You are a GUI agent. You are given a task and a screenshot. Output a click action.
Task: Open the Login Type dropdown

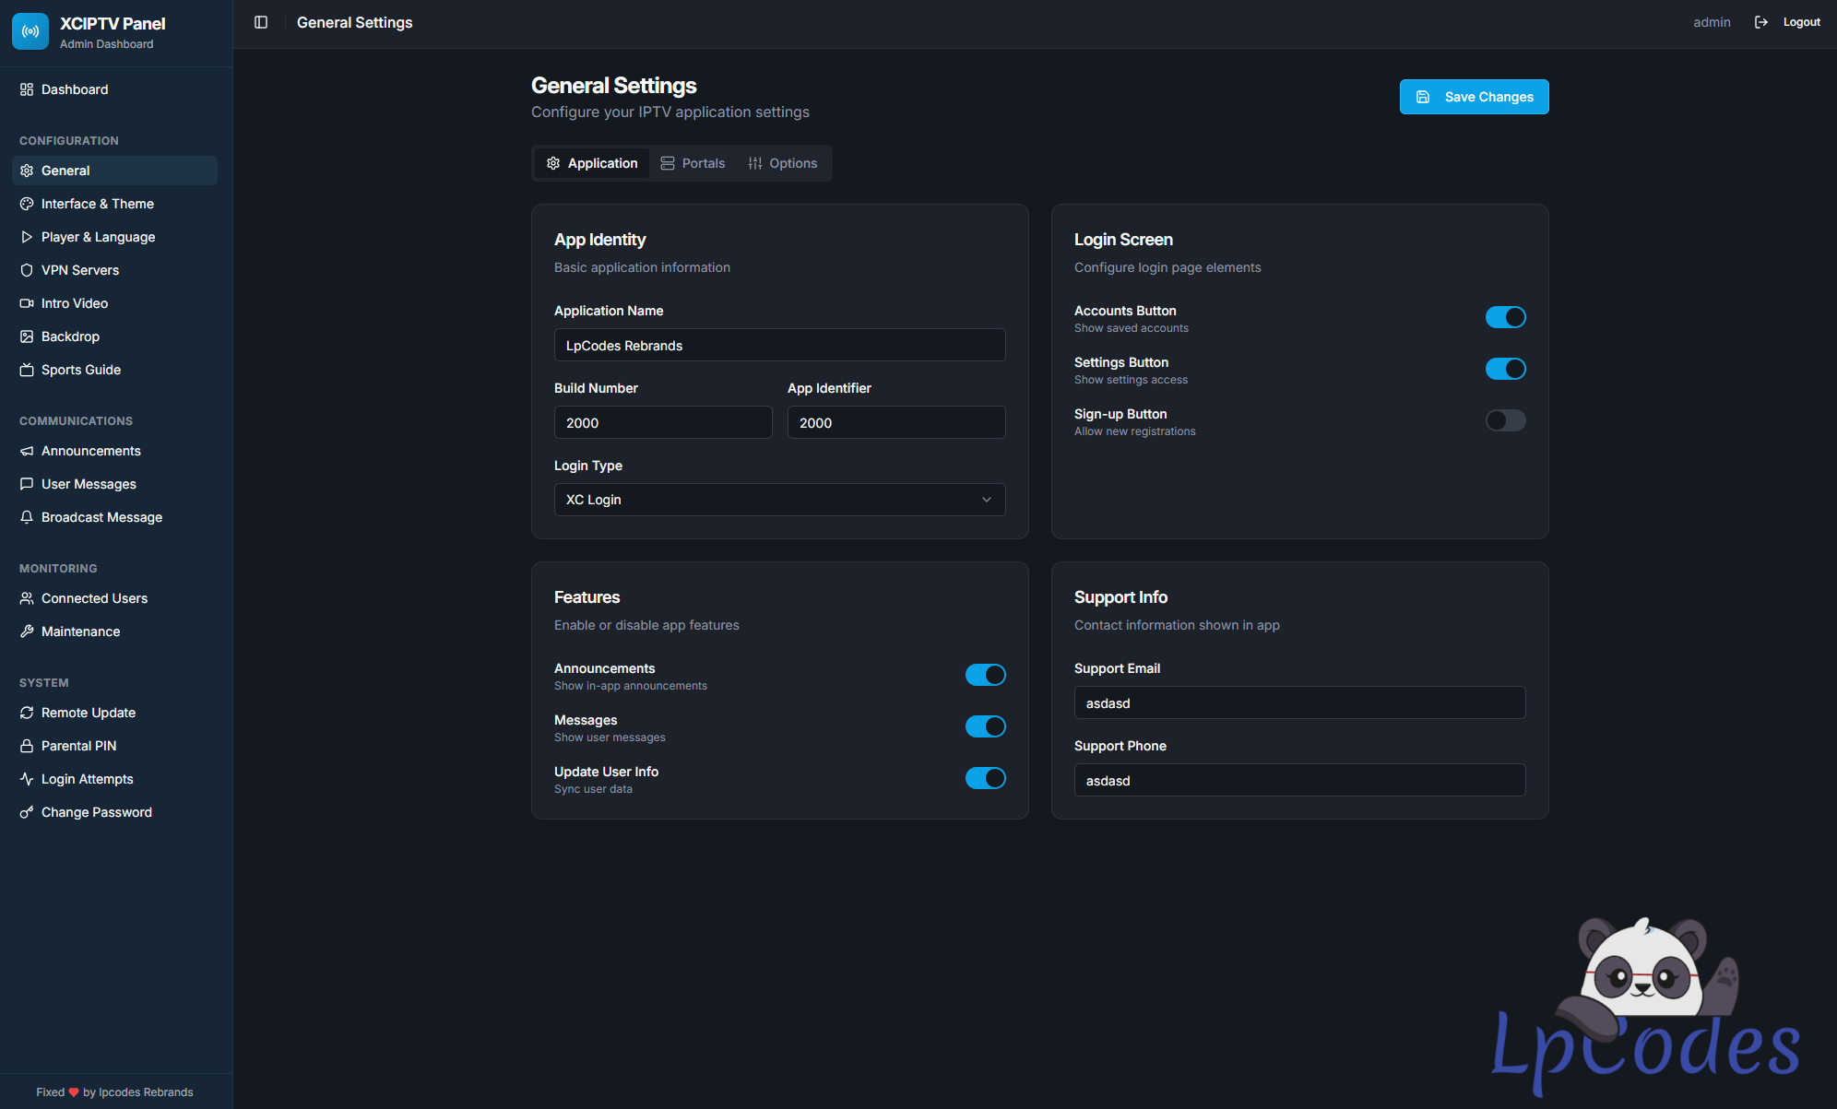(779, 500)
